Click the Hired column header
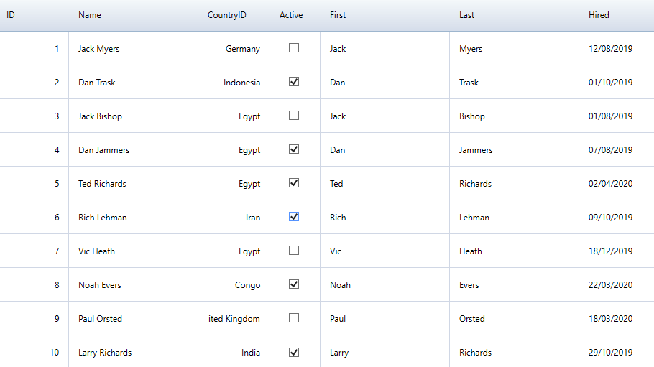This screenshot has height=367, width=654. pos(599,15)
